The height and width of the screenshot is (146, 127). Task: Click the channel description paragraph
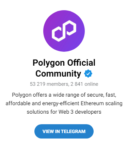[x=64, y=103]
